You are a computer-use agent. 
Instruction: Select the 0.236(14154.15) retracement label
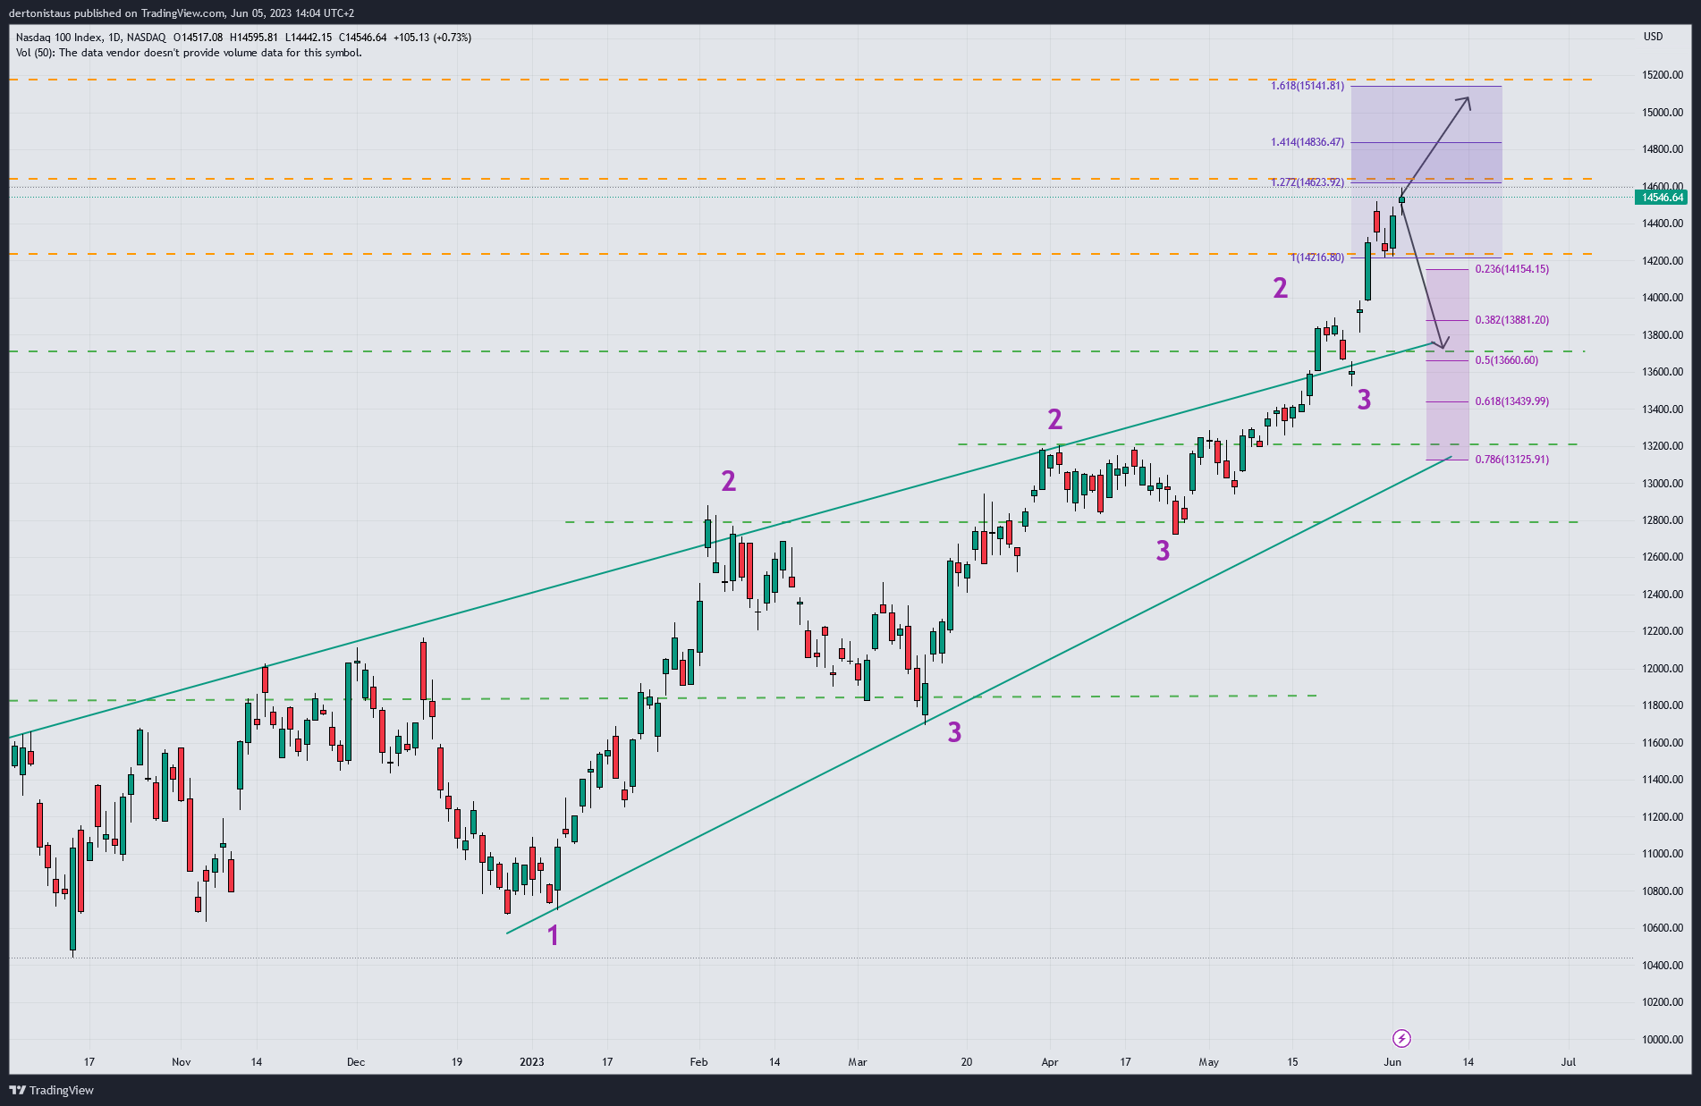pos(1511,269)
